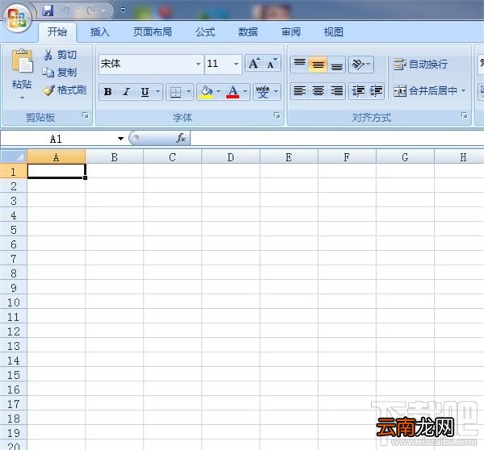Paste clipboard contents using 粘贴 icon
This screenshot has height=450, width=484.
[22, 60]
